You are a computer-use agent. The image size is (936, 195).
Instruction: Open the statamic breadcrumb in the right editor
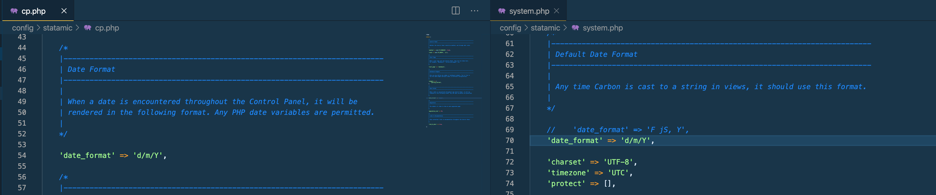545,28
